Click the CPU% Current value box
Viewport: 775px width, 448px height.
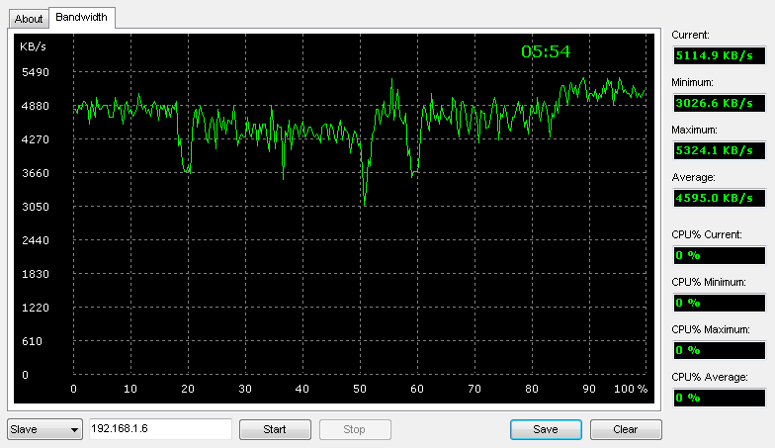720,255
